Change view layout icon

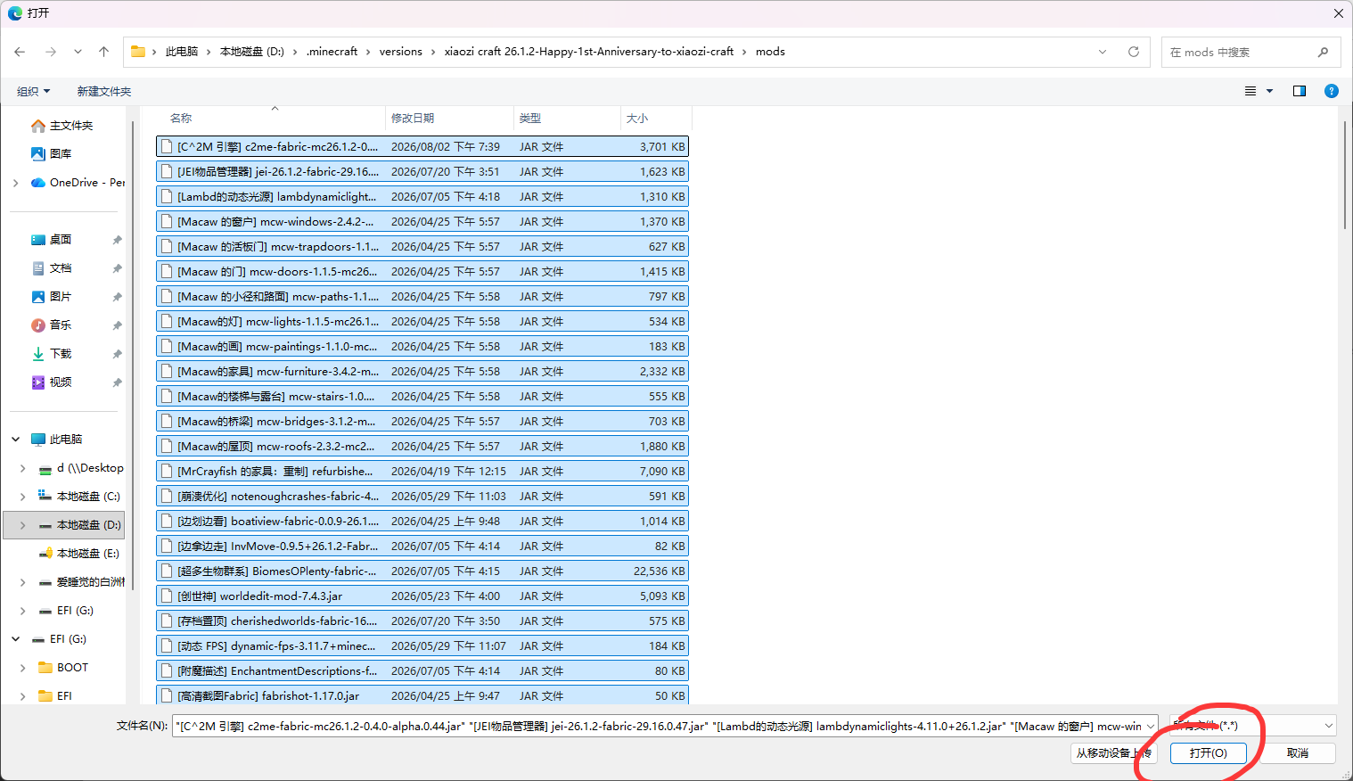[x=1250, y=91]
